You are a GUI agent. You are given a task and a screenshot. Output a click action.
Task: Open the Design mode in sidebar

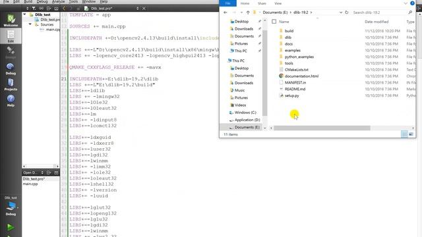11,52
